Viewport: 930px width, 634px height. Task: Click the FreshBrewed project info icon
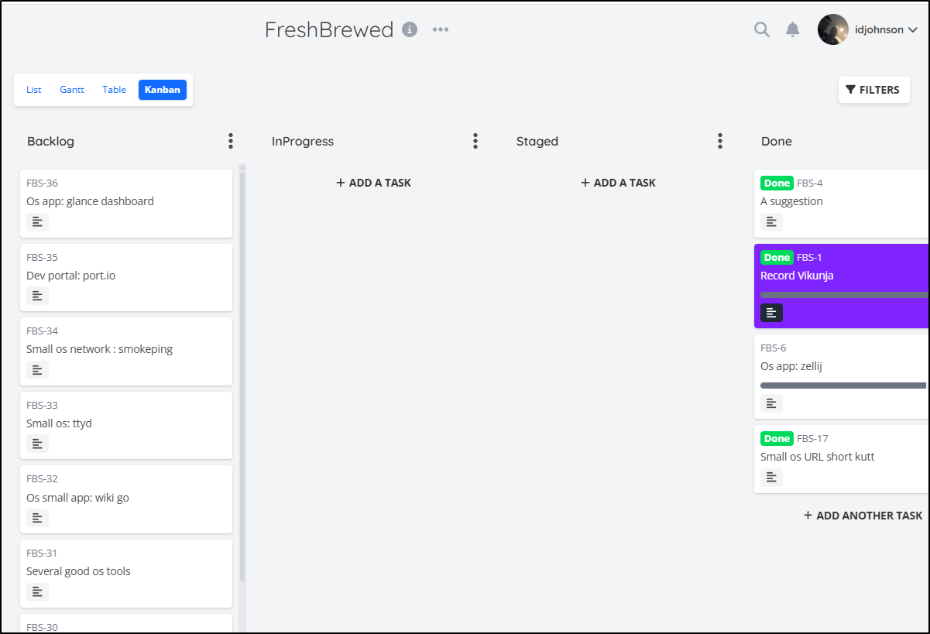point(410,29)
